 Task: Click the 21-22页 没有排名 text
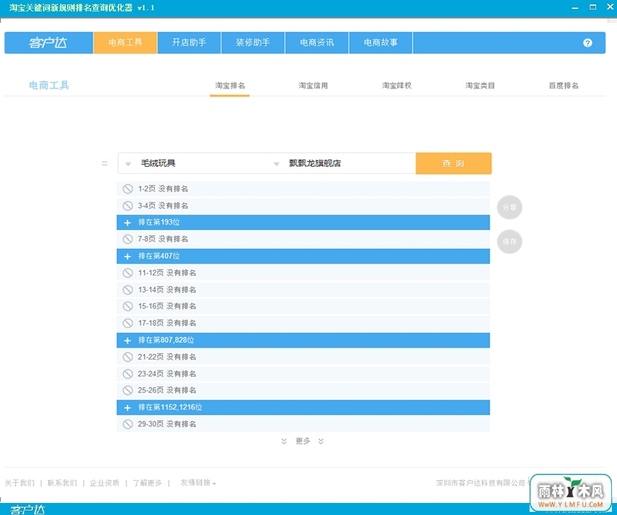tap(167, 357)
